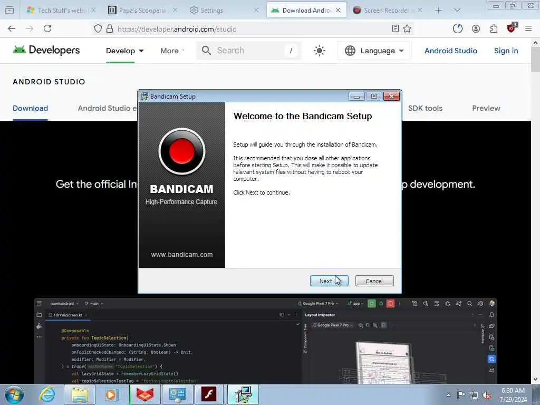Screen dimensions: 540x405
Task: Open the red fox taskbar app
Action: [x=144, y=394]
